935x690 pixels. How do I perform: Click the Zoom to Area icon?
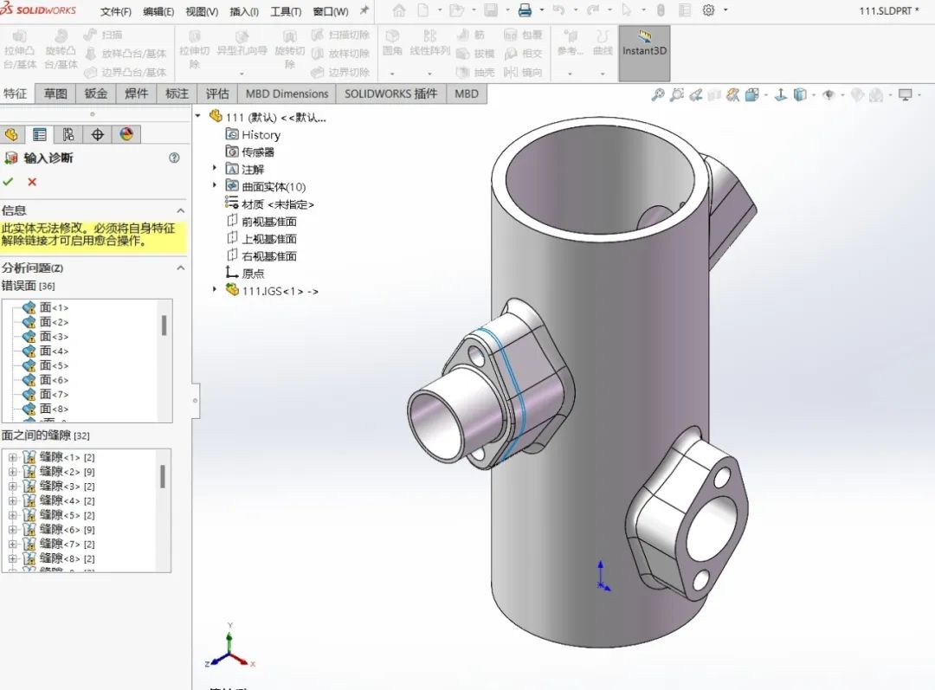677,95
